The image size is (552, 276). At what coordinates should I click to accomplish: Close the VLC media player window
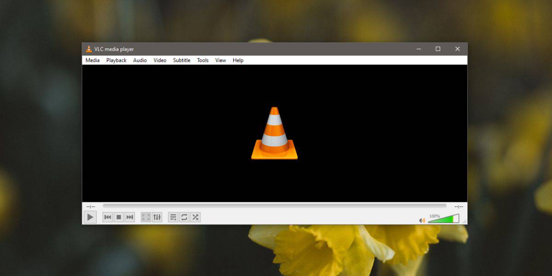tap(457, 49)
